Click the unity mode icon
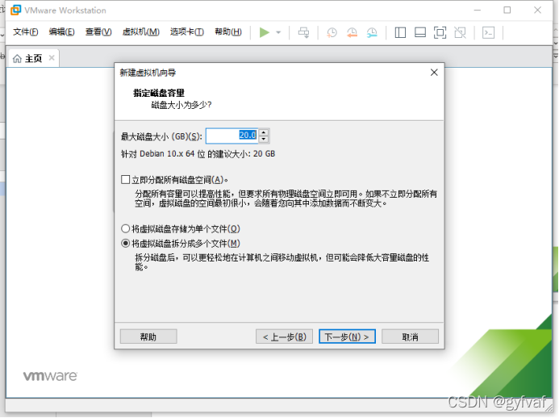559x418 pixels. click(x=460, y=32)
